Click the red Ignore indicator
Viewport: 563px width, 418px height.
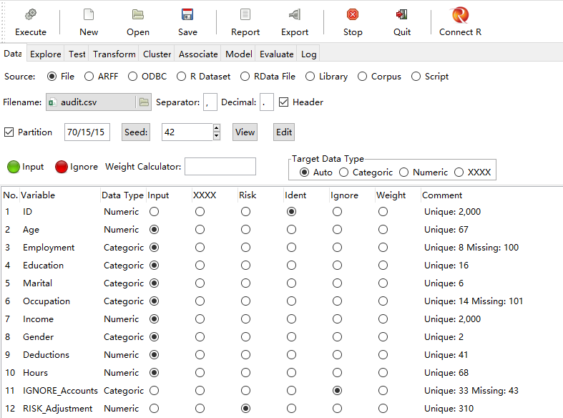62,167
